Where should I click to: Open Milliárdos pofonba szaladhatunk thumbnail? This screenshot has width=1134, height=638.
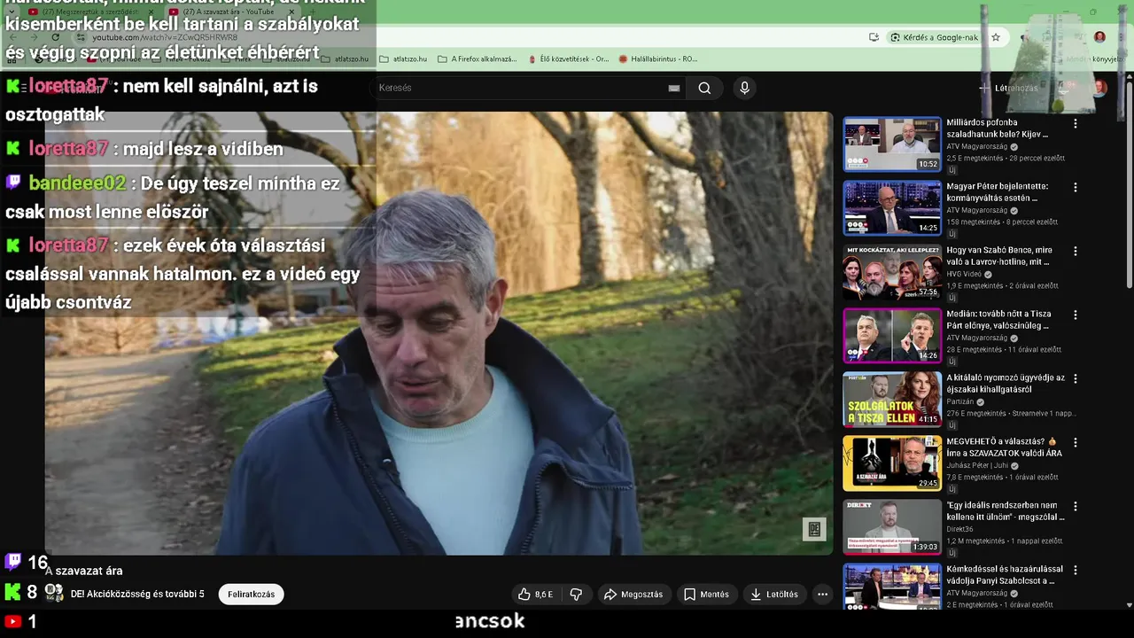891,144
